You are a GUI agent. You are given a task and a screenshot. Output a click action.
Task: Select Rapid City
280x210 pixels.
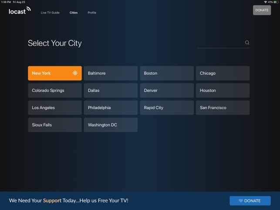(x=167, y=108)
